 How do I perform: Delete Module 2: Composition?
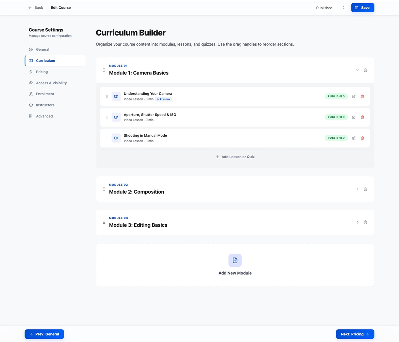pyautogui.click(x=365, y=189)
